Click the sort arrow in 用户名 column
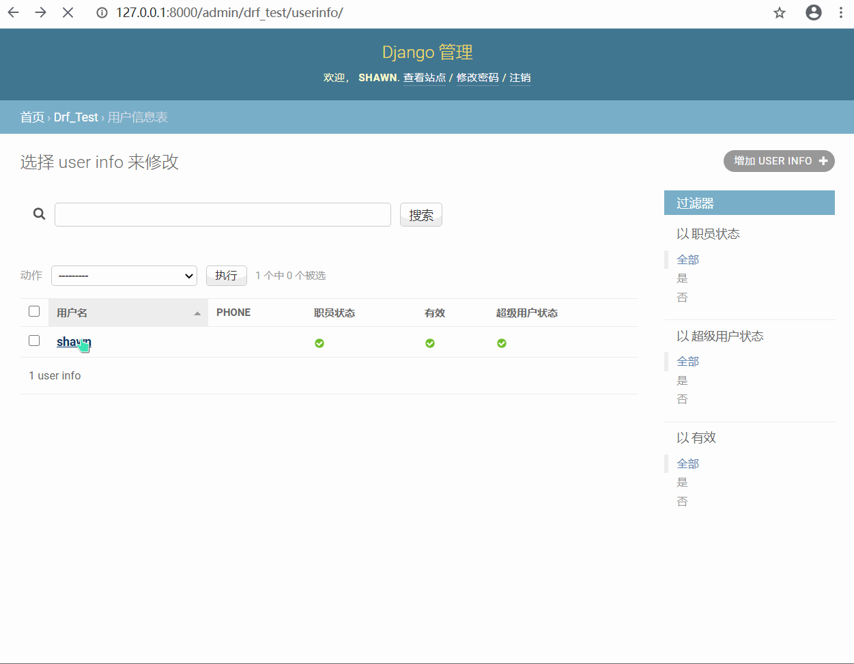The height and width of the screenshot is (664, 854). (x=197, y=313)
